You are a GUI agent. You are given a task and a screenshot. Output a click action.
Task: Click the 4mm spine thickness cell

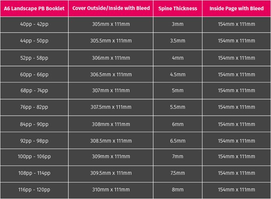[178, 58]
